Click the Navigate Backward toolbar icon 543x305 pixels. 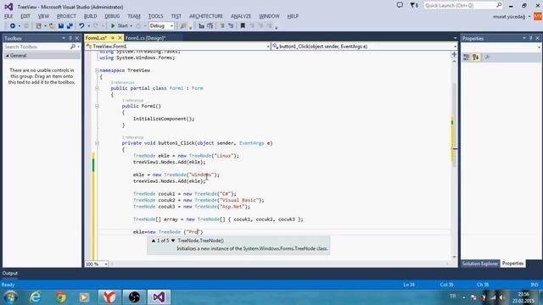pos(13,26)
